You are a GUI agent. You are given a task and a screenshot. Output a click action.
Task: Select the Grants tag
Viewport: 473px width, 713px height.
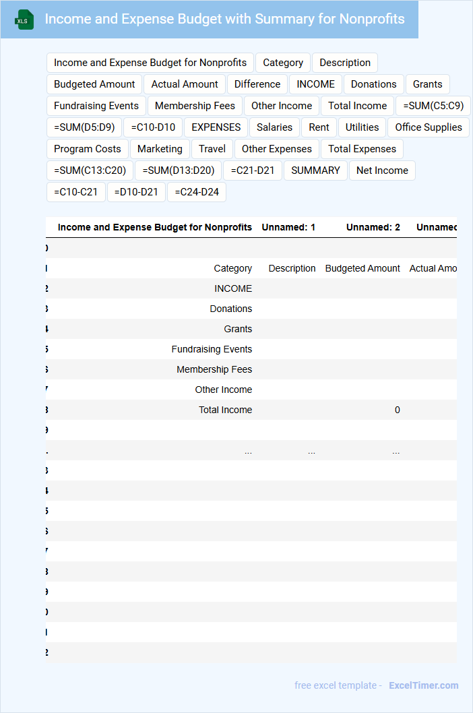427,84
